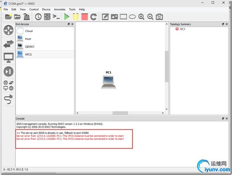Click the canvas scroll left arrow
232x175 pixels.
click(x=77, y=113)
